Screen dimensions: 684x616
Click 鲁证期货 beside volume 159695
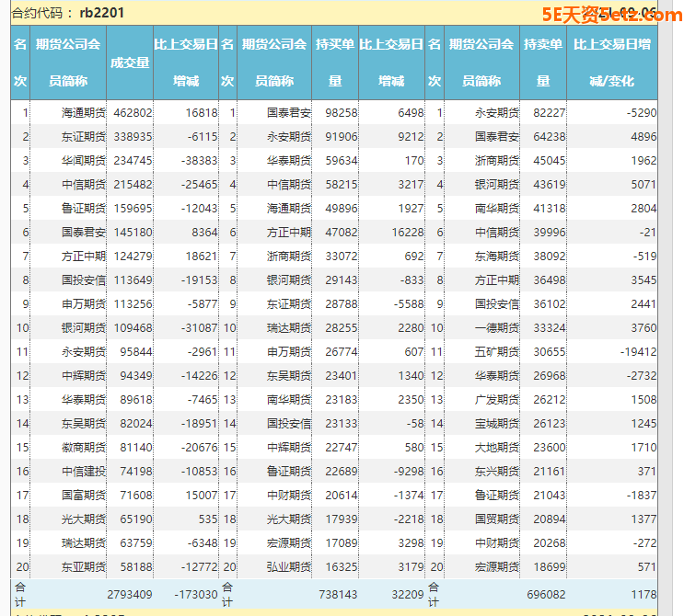(x=84, y=209)
